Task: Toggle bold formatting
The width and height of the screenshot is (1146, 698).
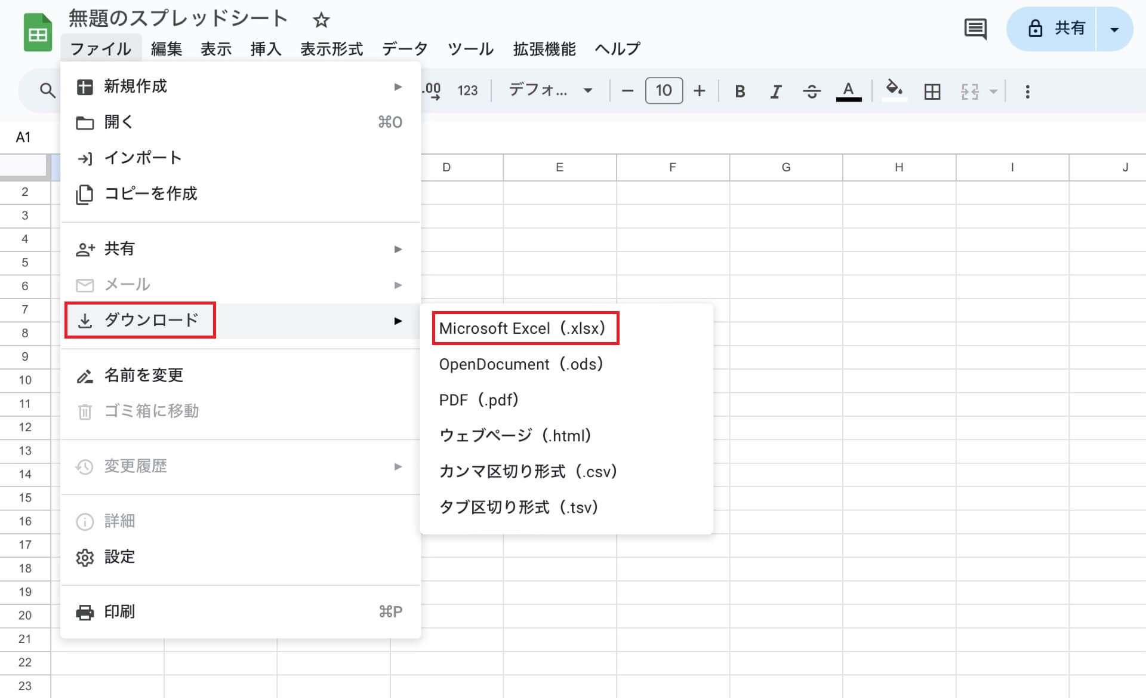Action: coord(740,91)
